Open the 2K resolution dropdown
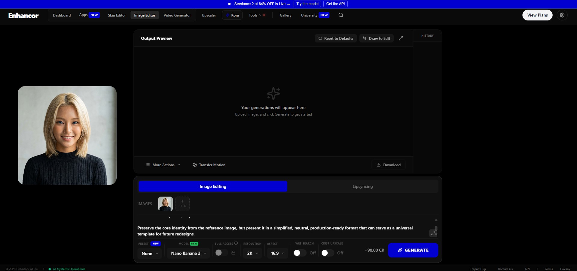 click(252, 253)
